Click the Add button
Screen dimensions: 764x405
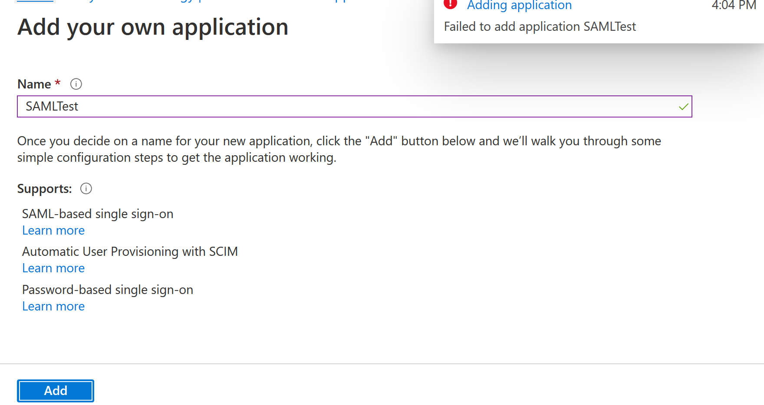[56, 391]
